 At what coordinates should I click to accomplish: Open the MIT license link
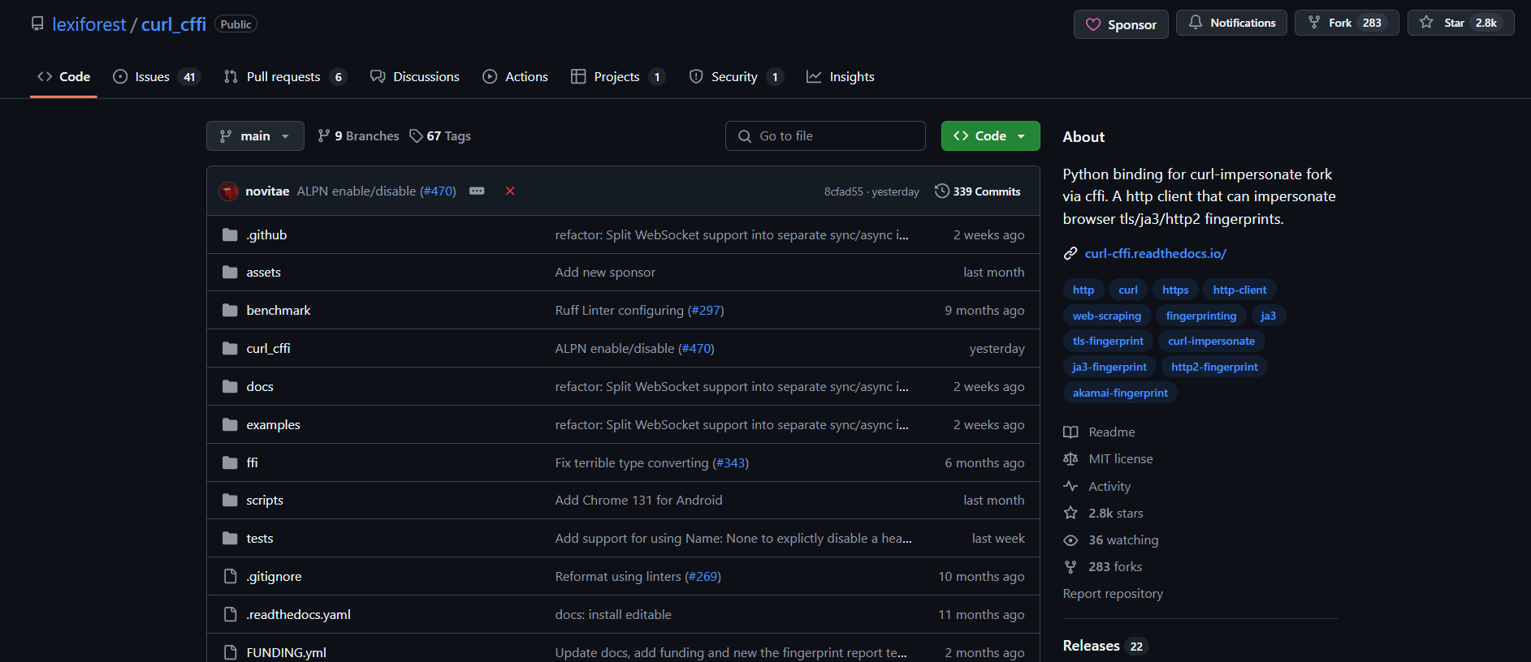click(1120, 459)
